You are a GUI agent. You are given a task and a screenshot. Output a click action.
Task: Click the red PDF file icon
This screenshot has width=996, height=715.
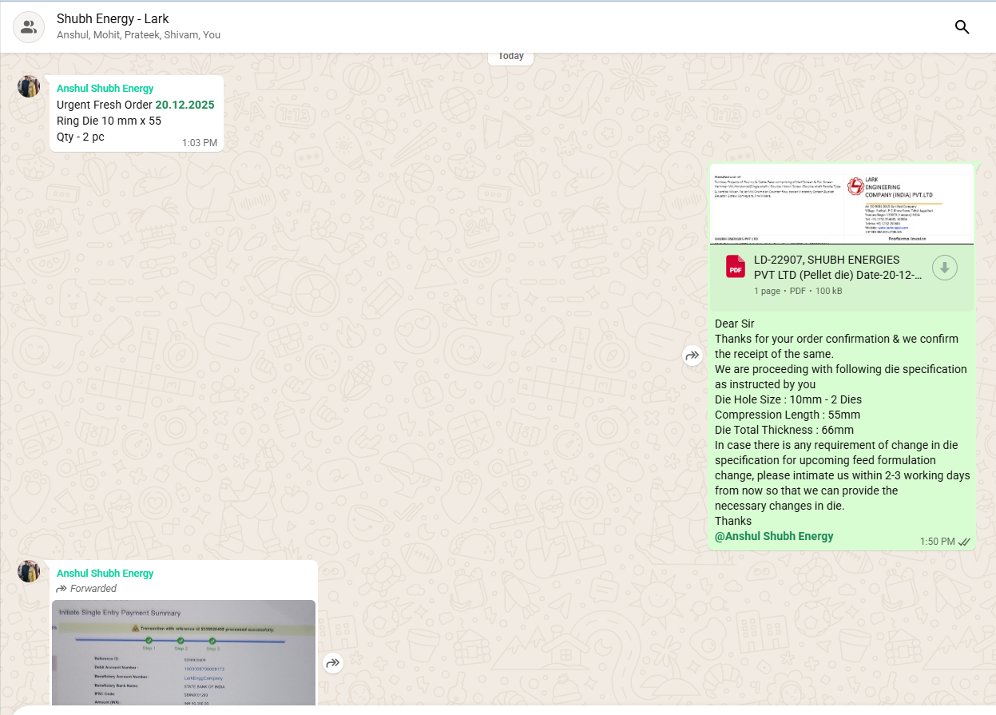pyautogui.click(x=735, y=267)
